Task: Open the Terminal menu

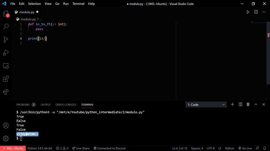Action: click(78, 4)
